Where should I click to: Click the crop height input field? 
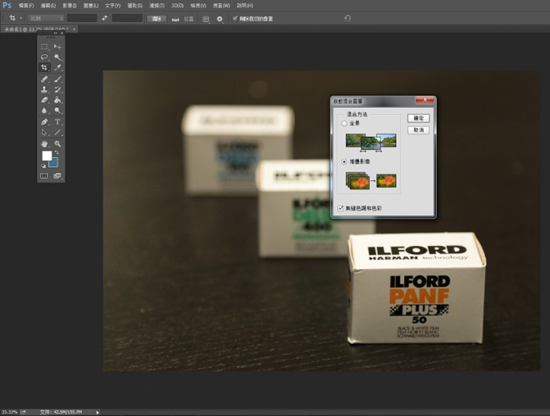127,18
